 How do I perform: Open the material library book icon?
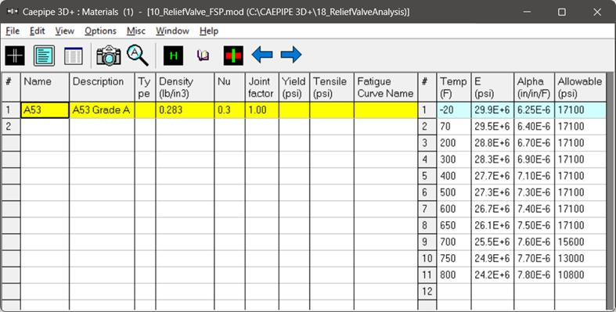click(203, 56)
